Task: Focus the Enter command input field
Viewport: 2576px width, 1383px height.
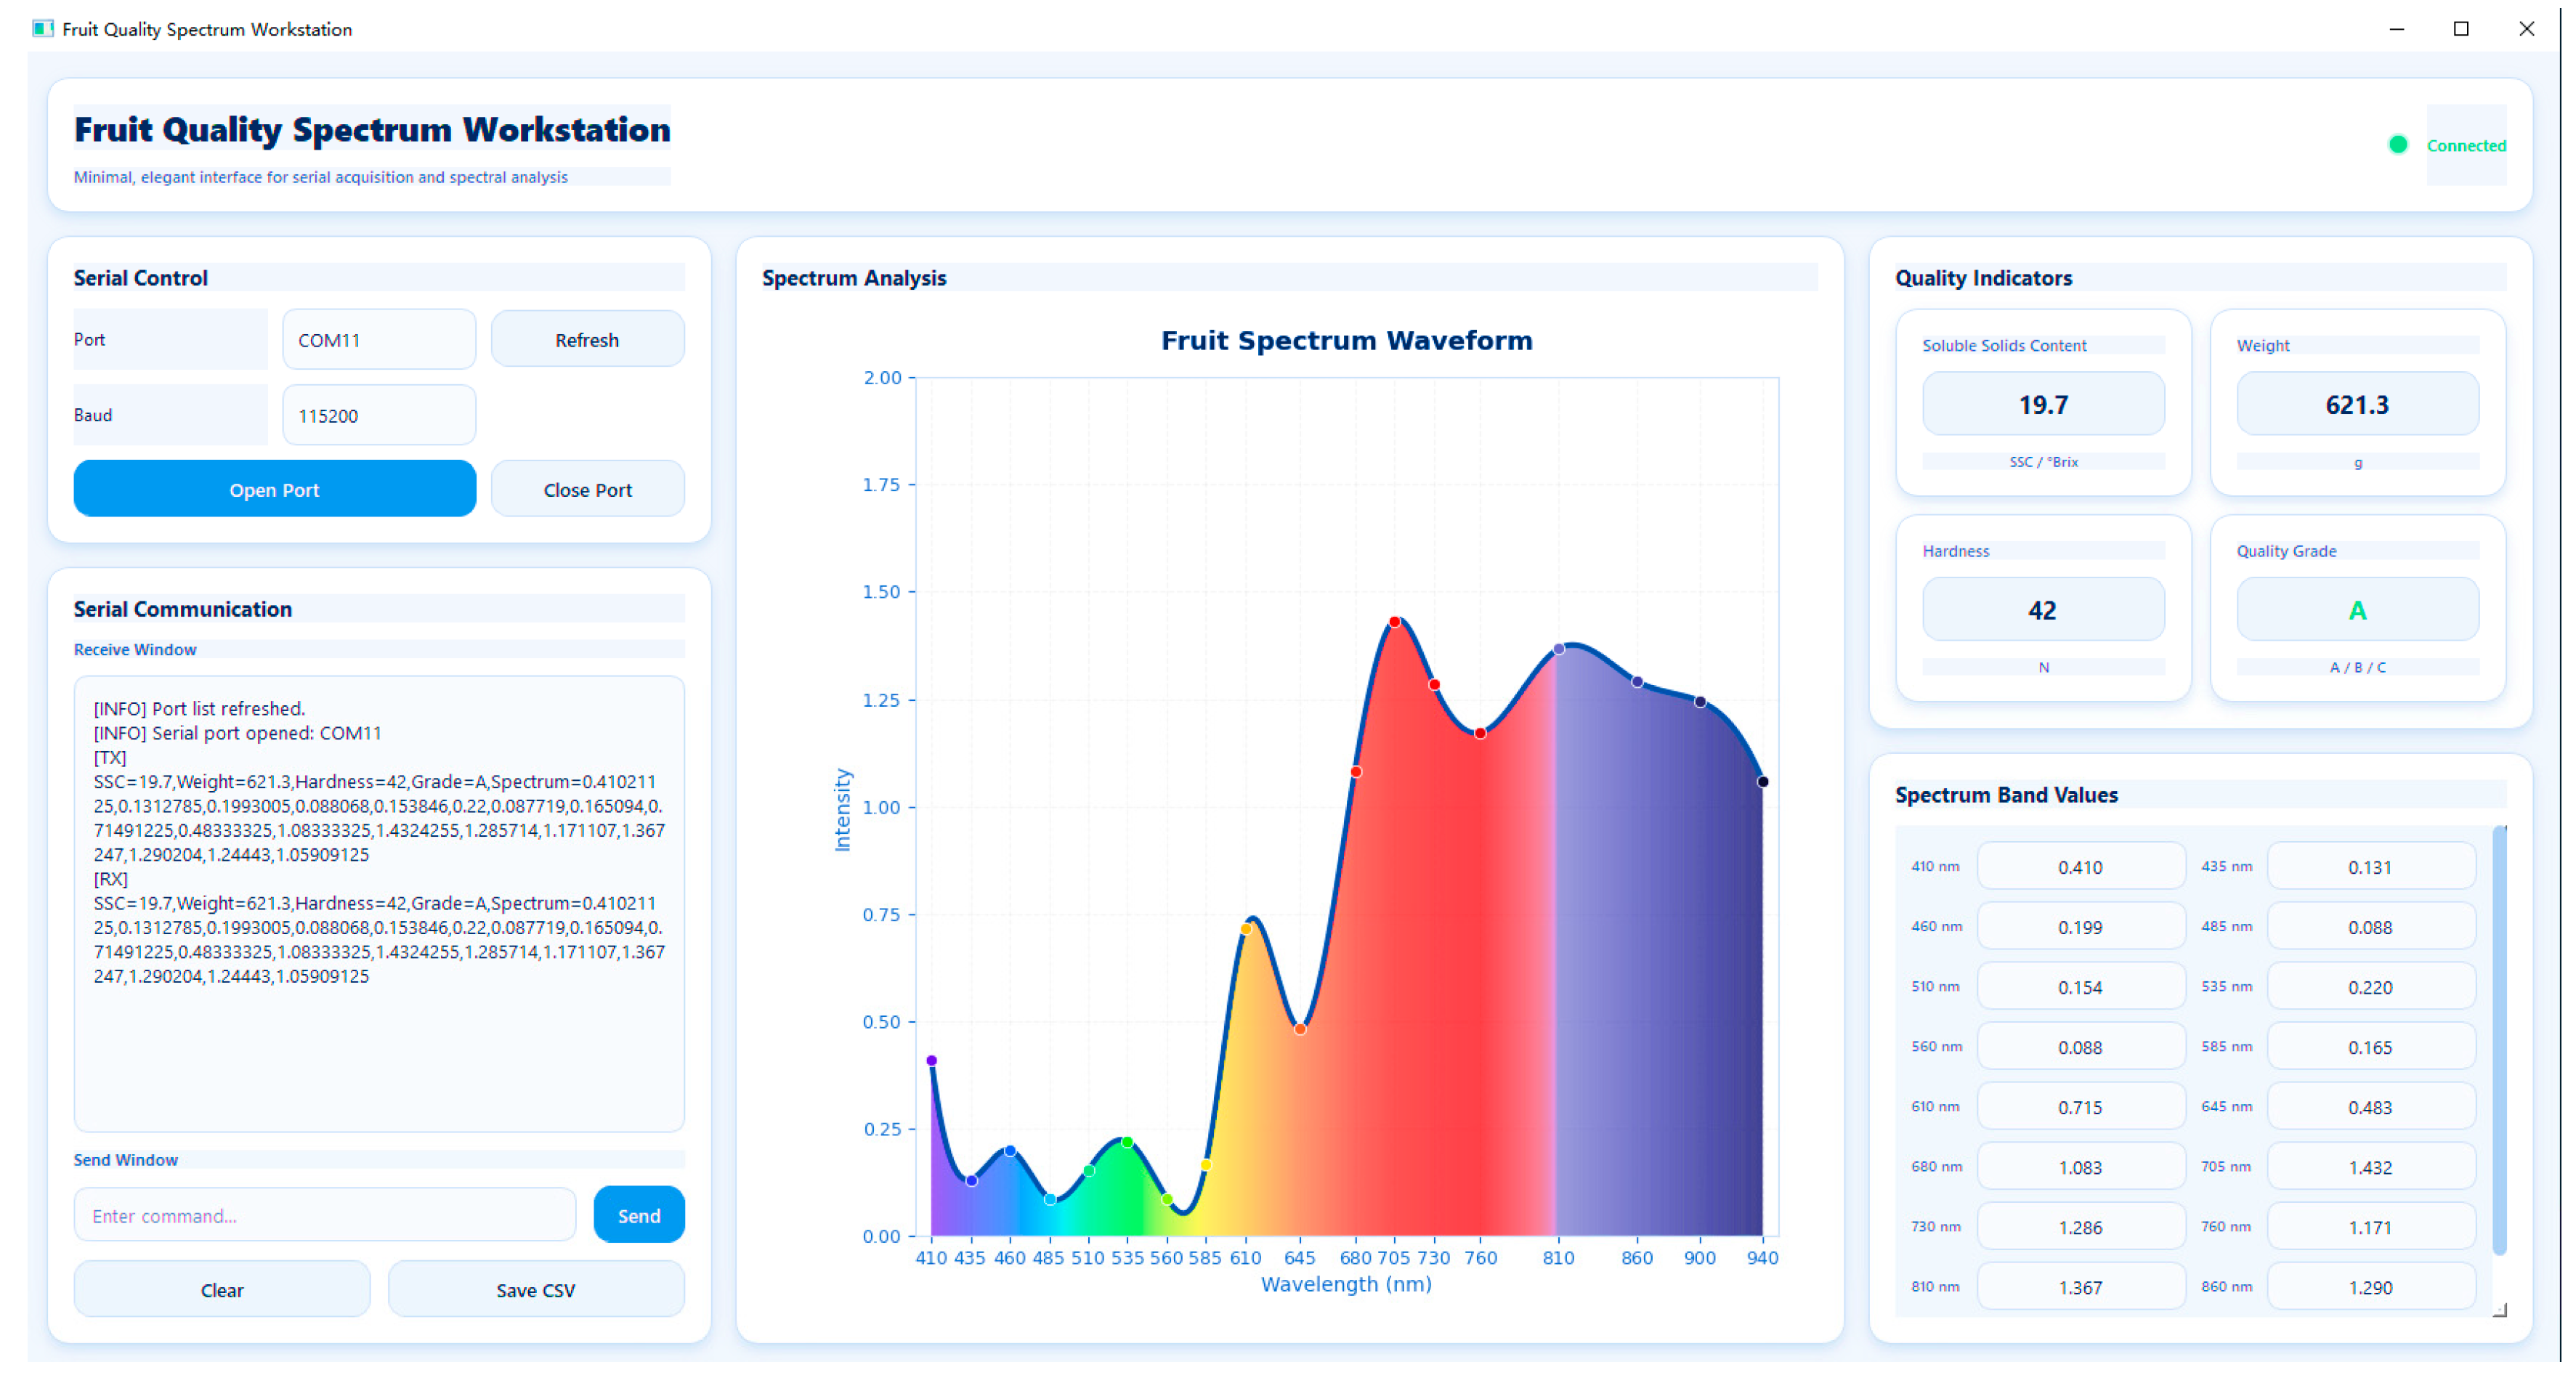Action: pos(325,1215)
